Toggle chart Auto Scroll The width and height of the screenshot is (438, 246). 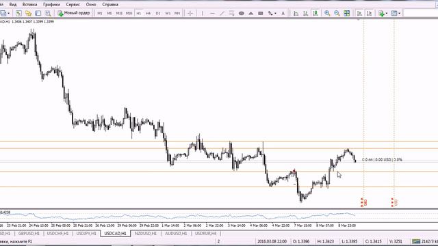point(359,13)
